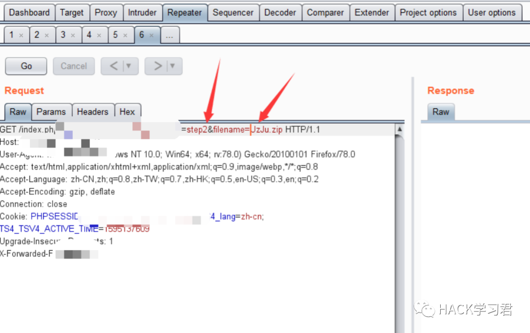Open the Proxy tab
530x333 pixels.
click(106, 13)
